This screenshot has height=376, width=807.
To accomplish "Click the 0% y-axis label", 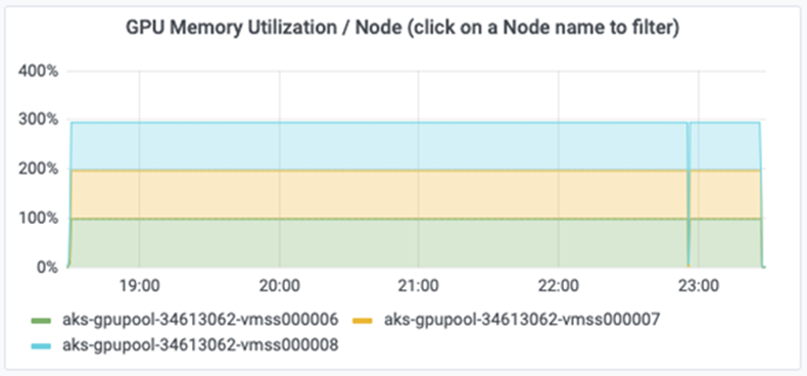I will click(x=47, y=267).
